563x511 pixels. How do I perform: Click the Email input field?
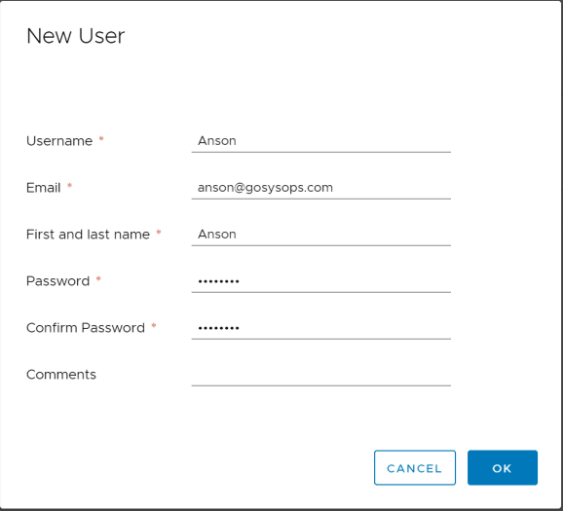coord(321,188)
